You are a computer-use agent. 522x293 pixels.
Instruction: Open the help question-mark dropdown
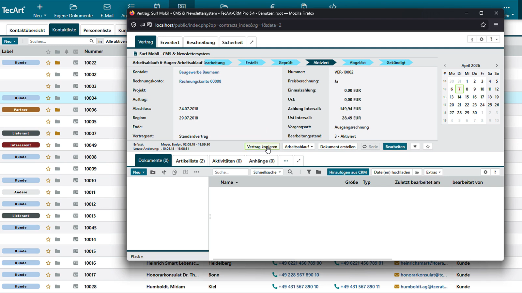tap(493, 39)
